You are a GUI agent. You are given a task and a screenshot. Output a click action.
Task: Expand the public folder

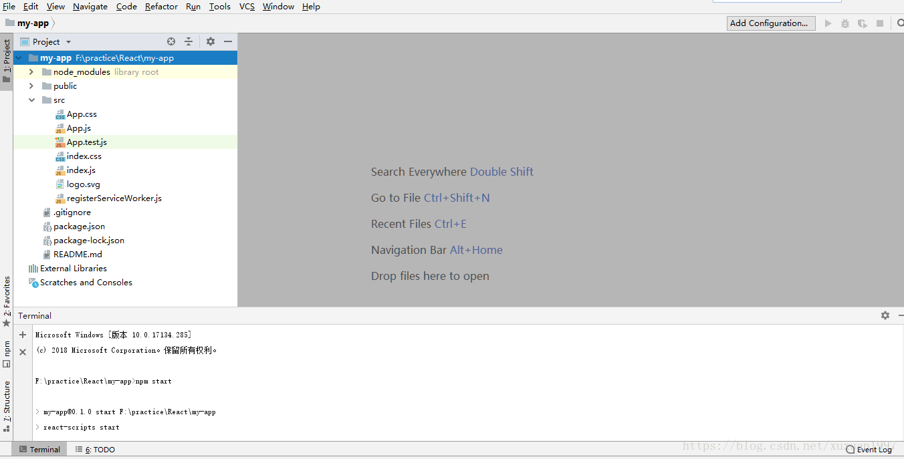tap(31, 86)
